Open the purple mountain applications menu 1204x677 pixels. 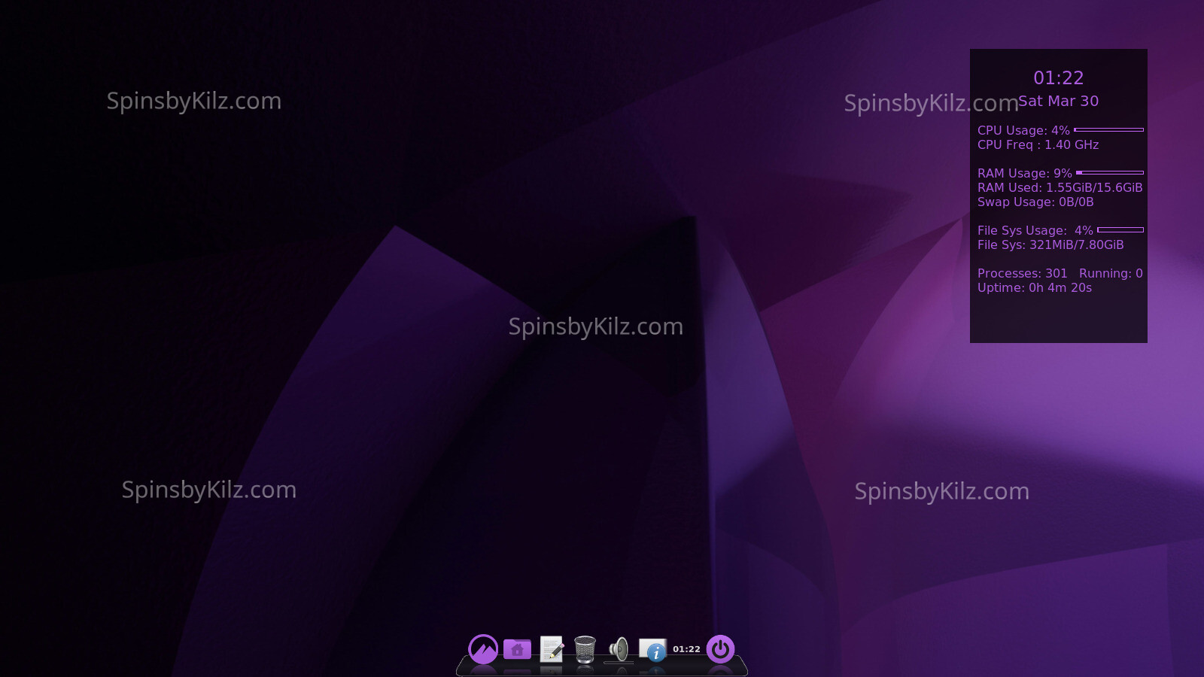483,648
